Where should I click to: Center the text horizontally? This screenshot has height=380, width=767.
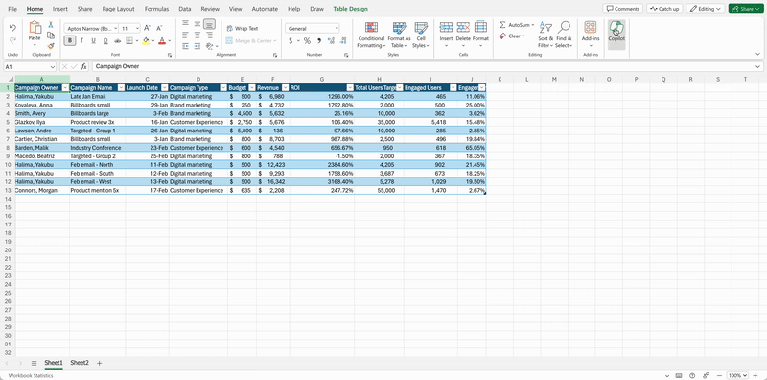point(198,35)
